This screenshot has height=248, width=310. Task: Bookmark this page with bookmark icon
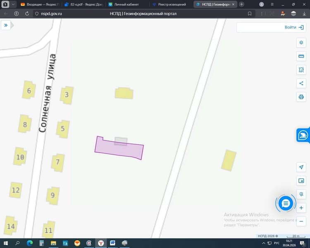(x=250, y=14)
